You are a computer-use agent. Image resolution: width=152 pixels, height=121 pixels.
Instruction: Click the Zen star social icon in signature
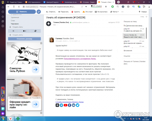57,105
